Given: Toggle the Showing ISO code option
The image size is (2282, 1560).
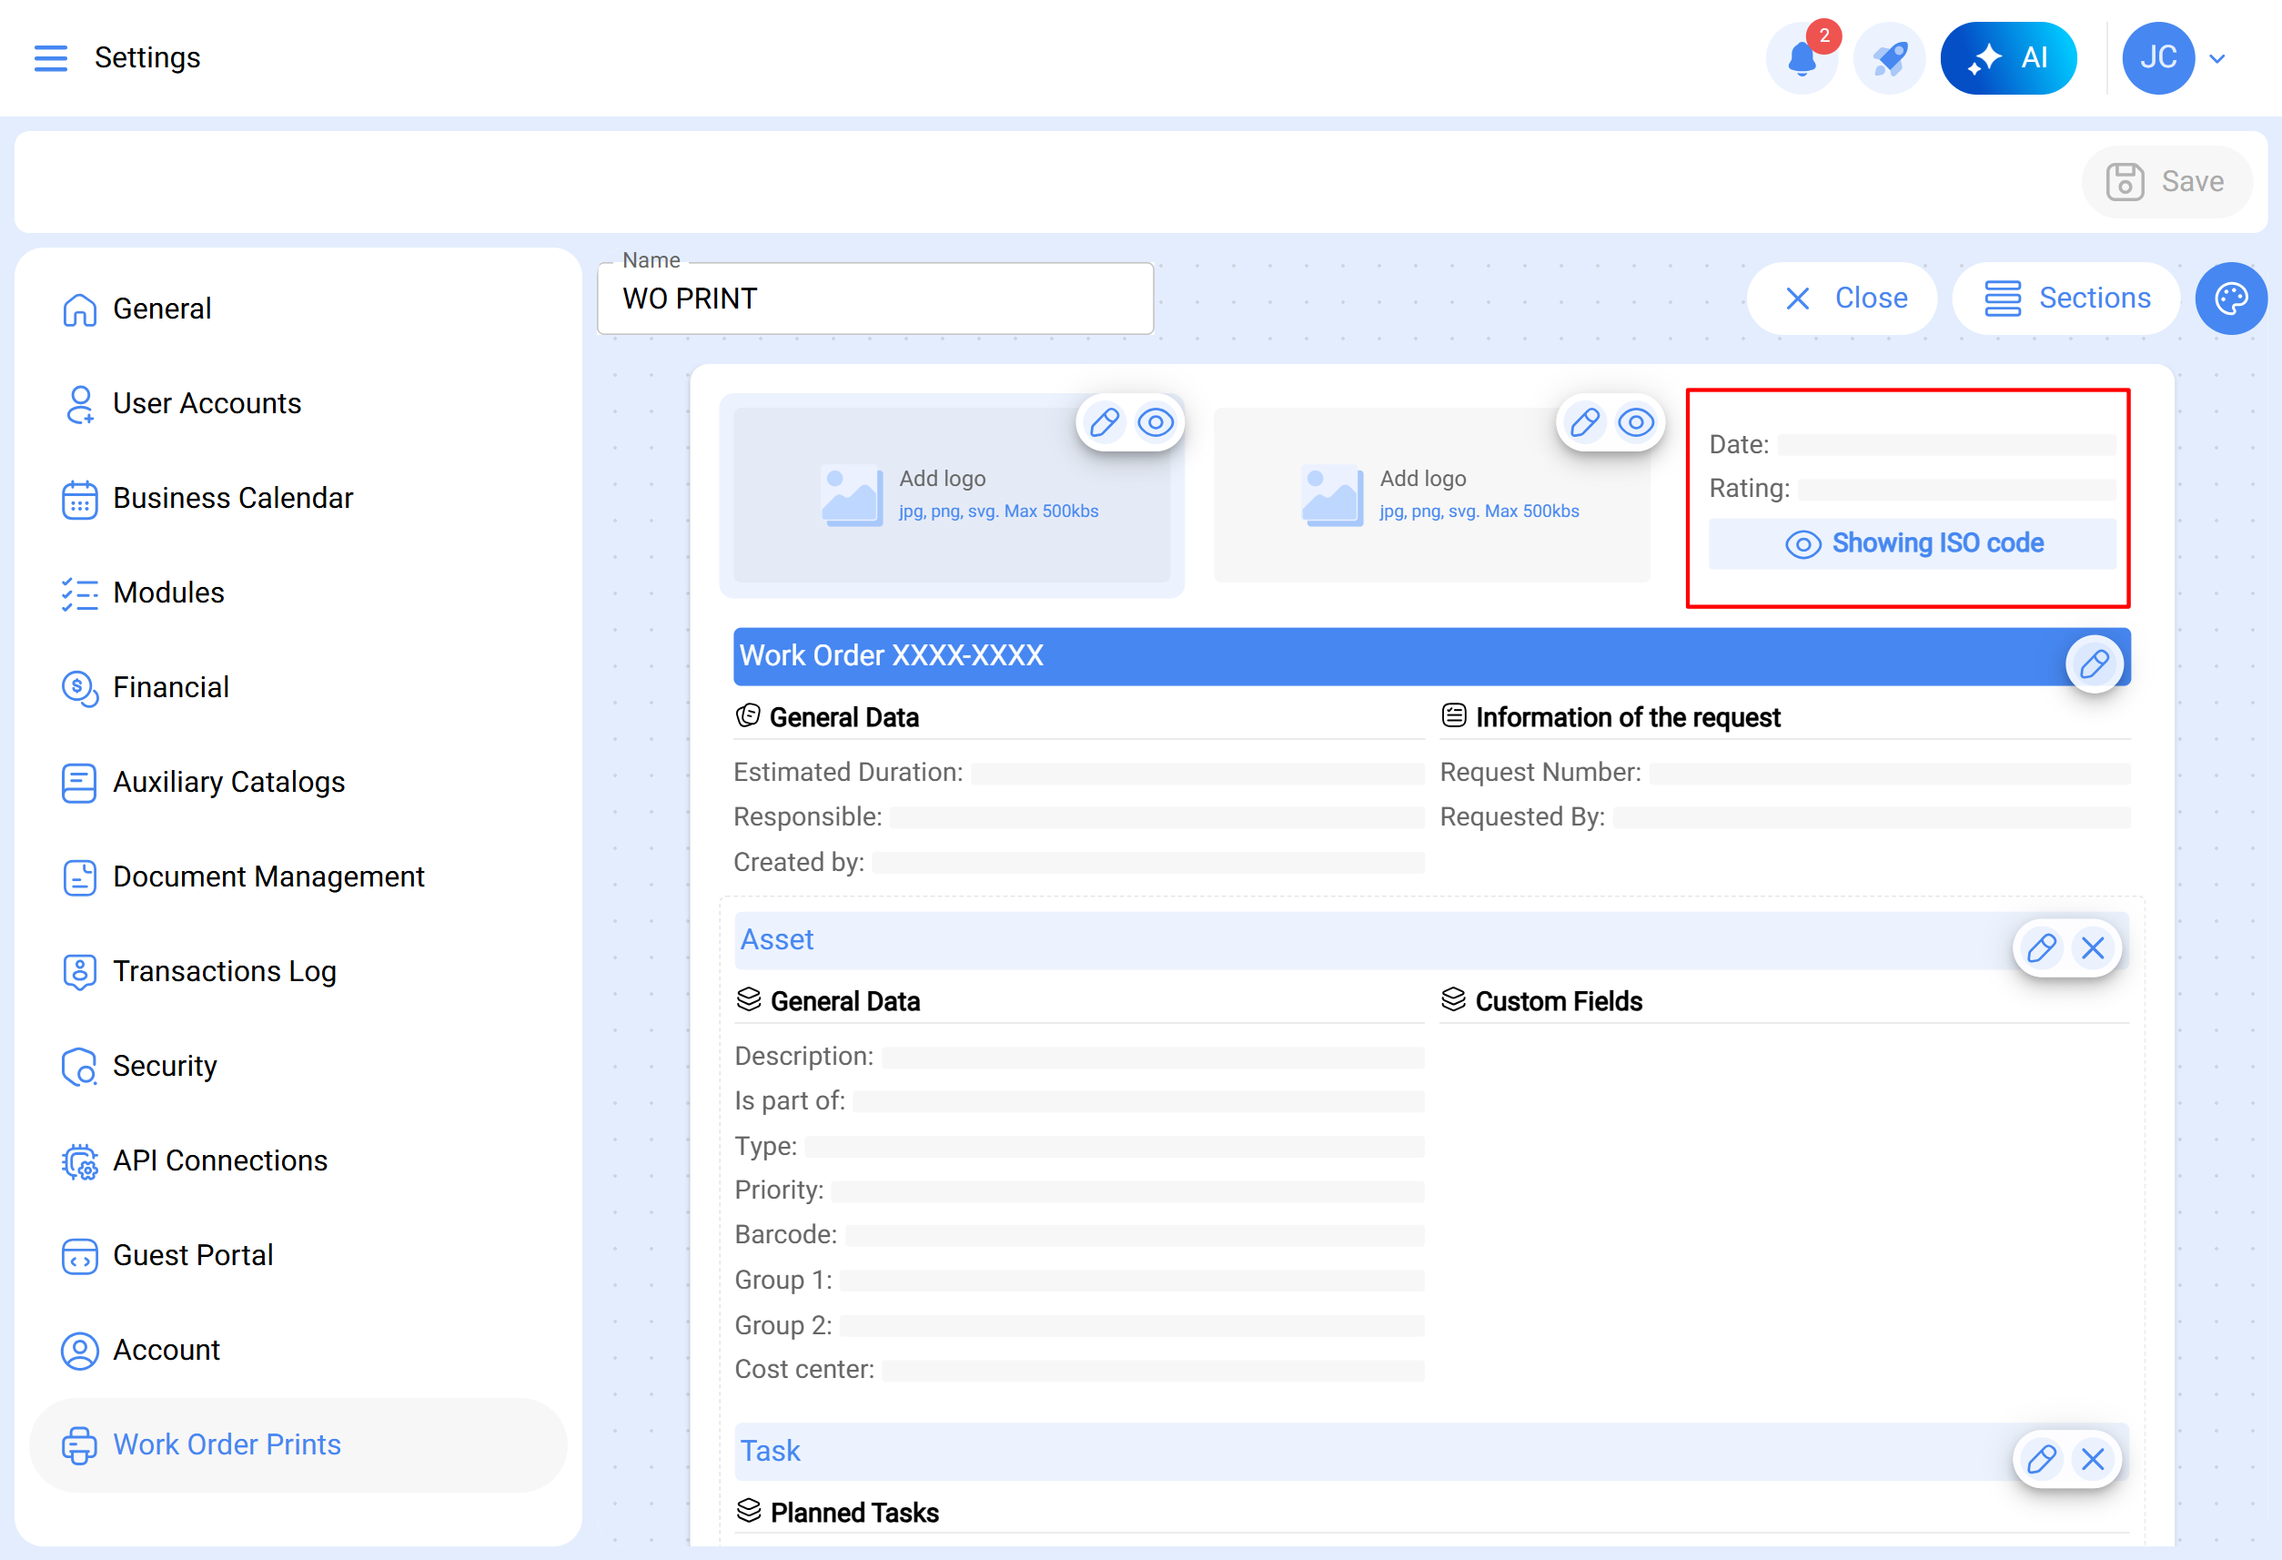Looking at the screenshot, I should point(1913,542).
